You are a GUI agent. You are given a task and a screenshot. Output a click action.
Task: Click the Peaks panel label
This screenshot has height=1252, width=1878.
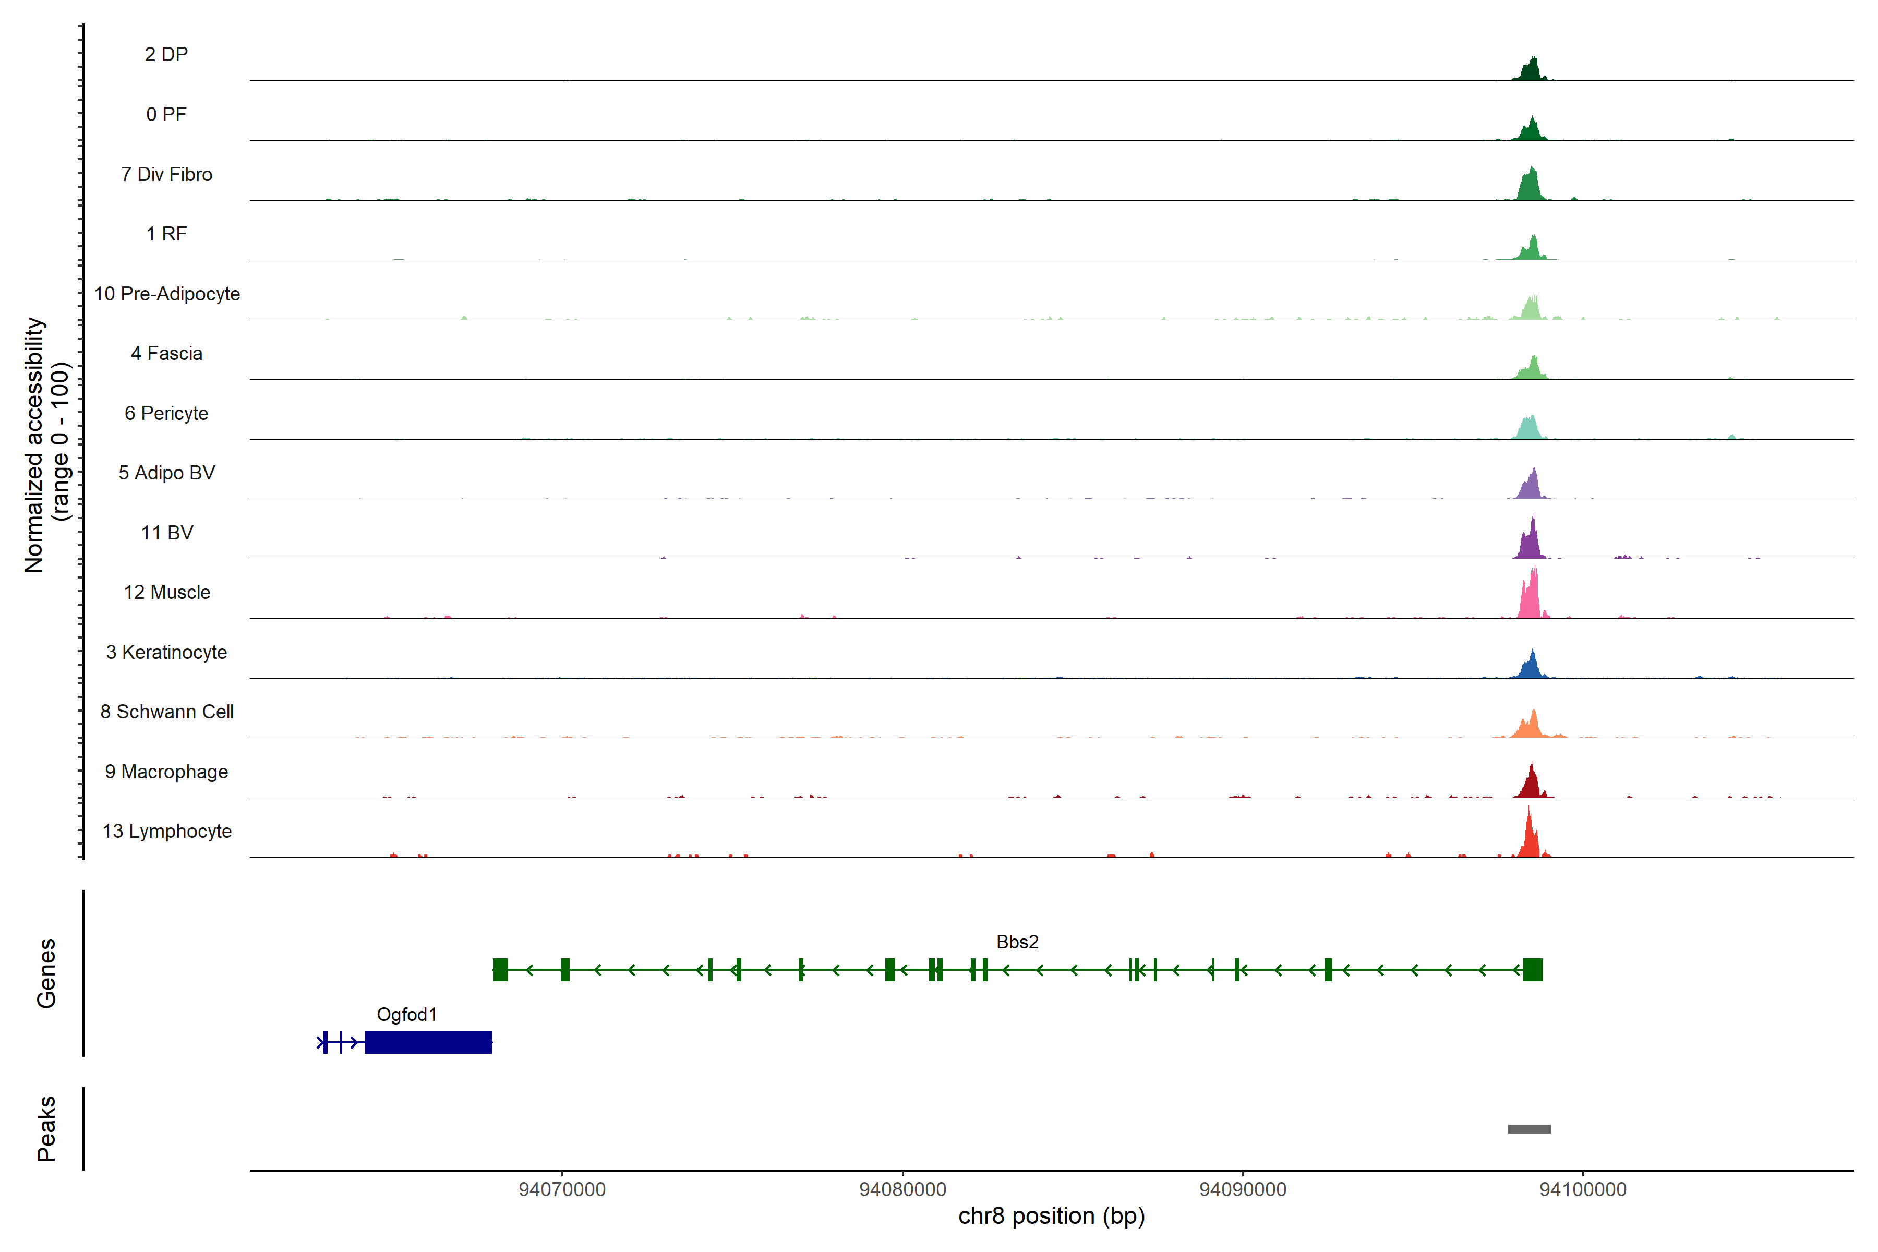click(x=46, y=1128)
